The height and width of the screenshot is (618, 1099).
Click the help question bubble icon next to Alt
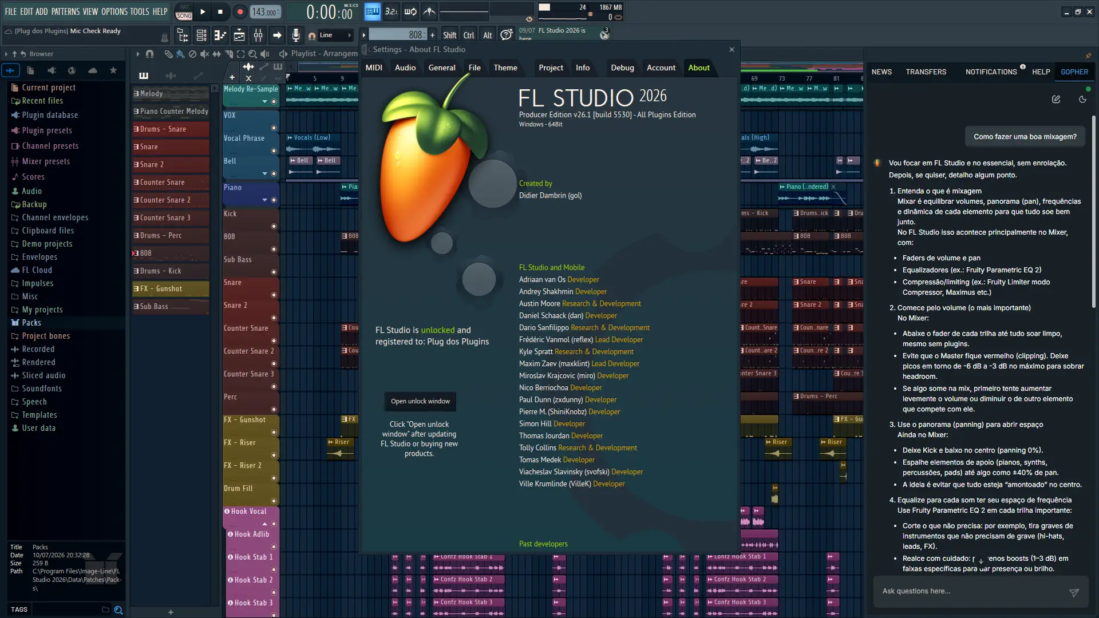pyautogui.click(x=507, y=35)
